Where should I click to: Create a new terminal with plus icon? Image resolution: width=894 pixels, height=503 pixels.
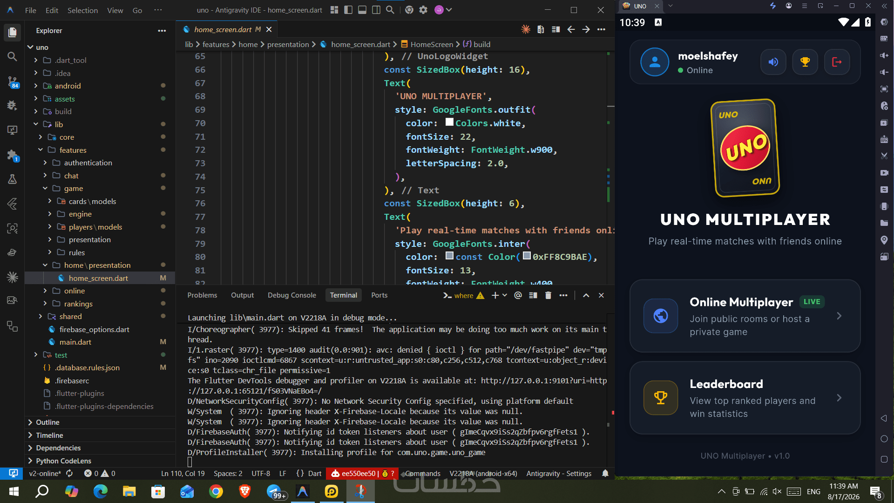click(x=495, y=295)
